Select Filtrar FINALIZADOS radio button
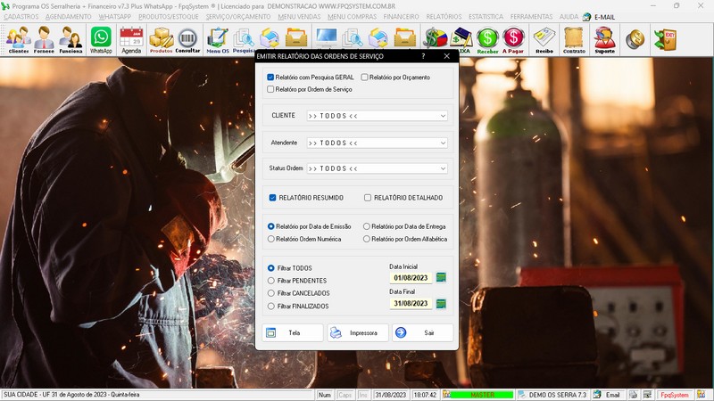Viewport: 714px width, 401px height. point(271,307)
